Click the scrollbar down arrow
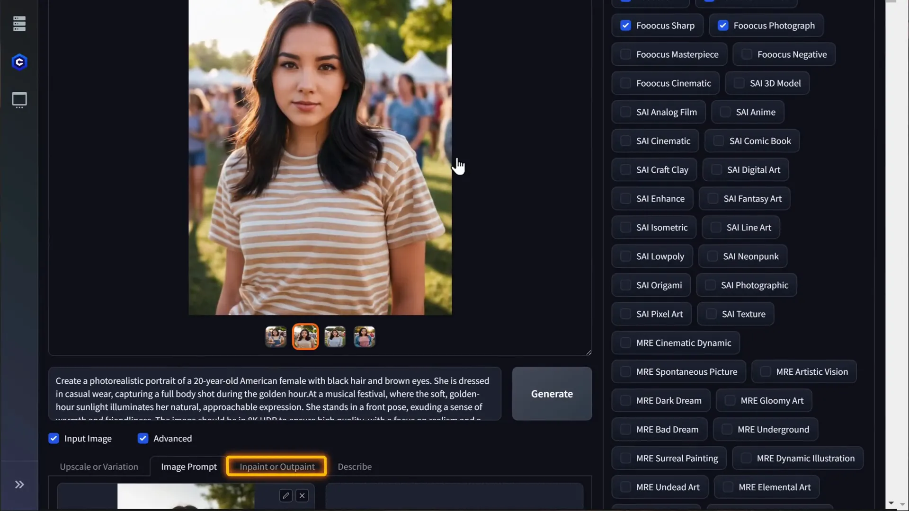This screenshot has height=511, width=909. click(891, 503)
